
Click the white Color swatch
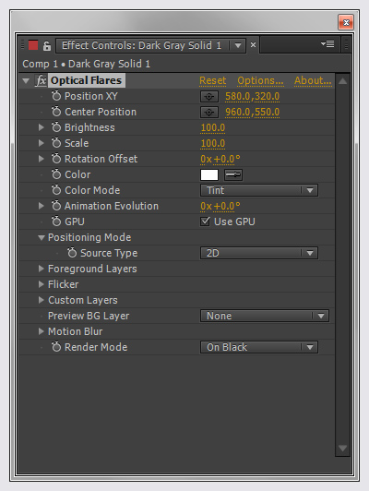[x=209, y=174]
